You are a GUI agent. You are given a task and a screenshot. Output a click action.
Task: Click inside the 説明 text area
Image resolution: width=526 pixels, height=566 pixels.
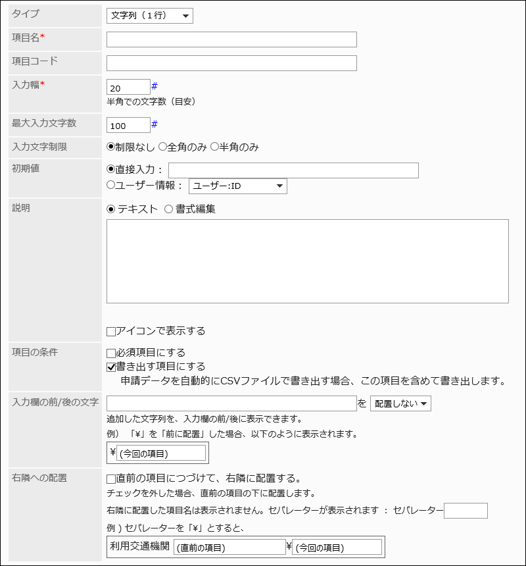tap(307, 261)
